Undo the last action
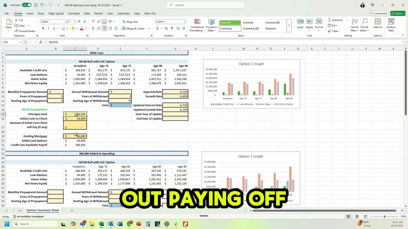The image size is (408, 229). [42, 5]
